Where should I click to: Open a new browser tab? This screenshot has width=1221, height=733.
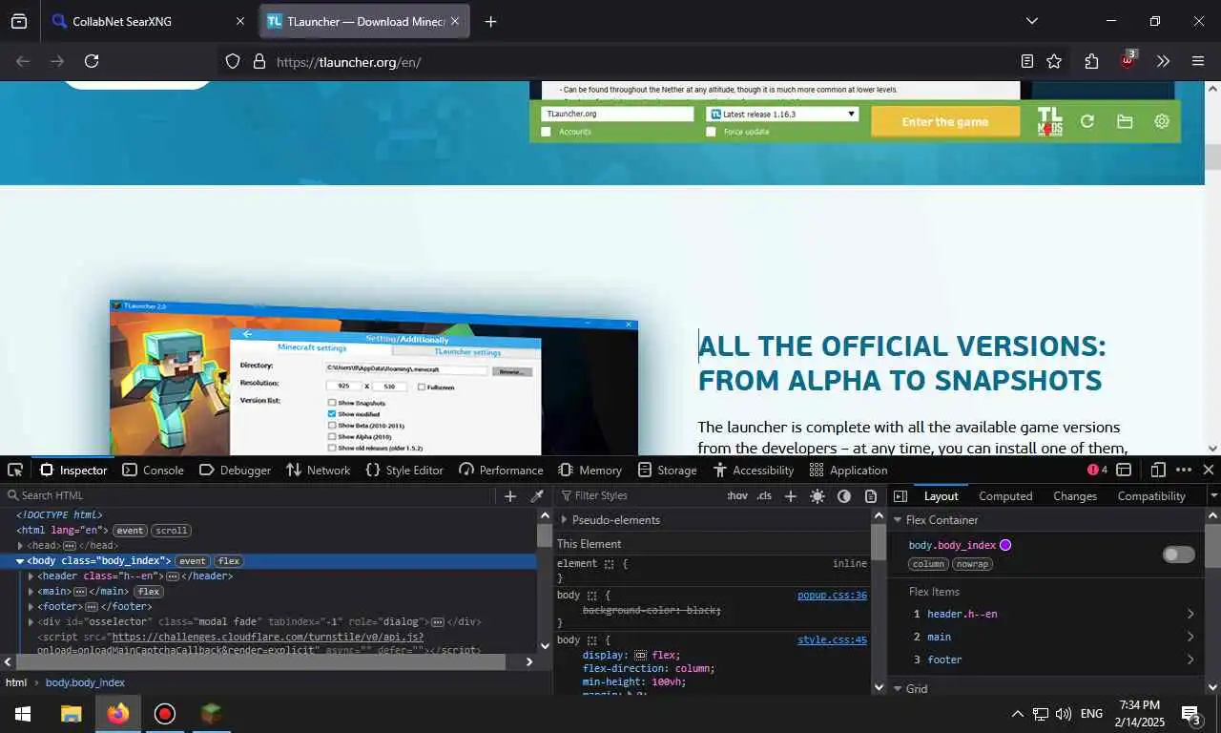pos(490,21)
